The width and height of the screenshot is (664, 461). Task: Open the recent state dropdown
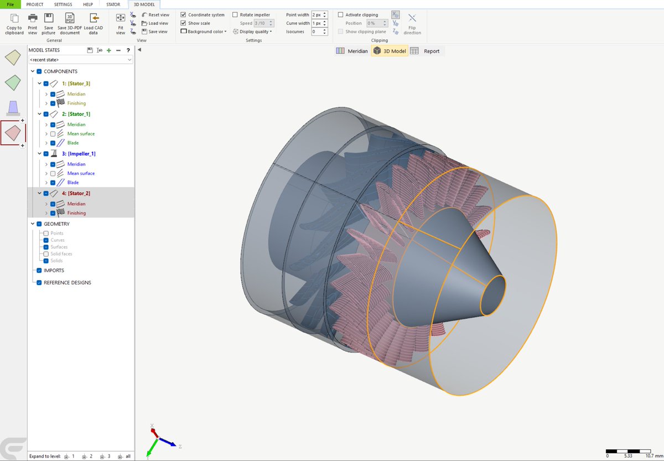tap(81, 59)
